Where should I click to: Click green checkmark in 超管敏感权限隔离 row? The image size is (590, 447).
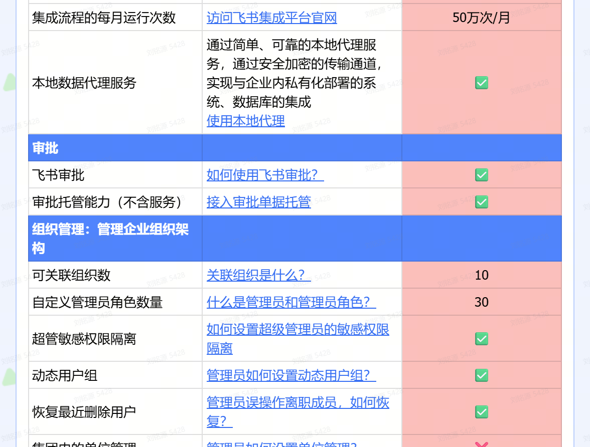[482, 339]
